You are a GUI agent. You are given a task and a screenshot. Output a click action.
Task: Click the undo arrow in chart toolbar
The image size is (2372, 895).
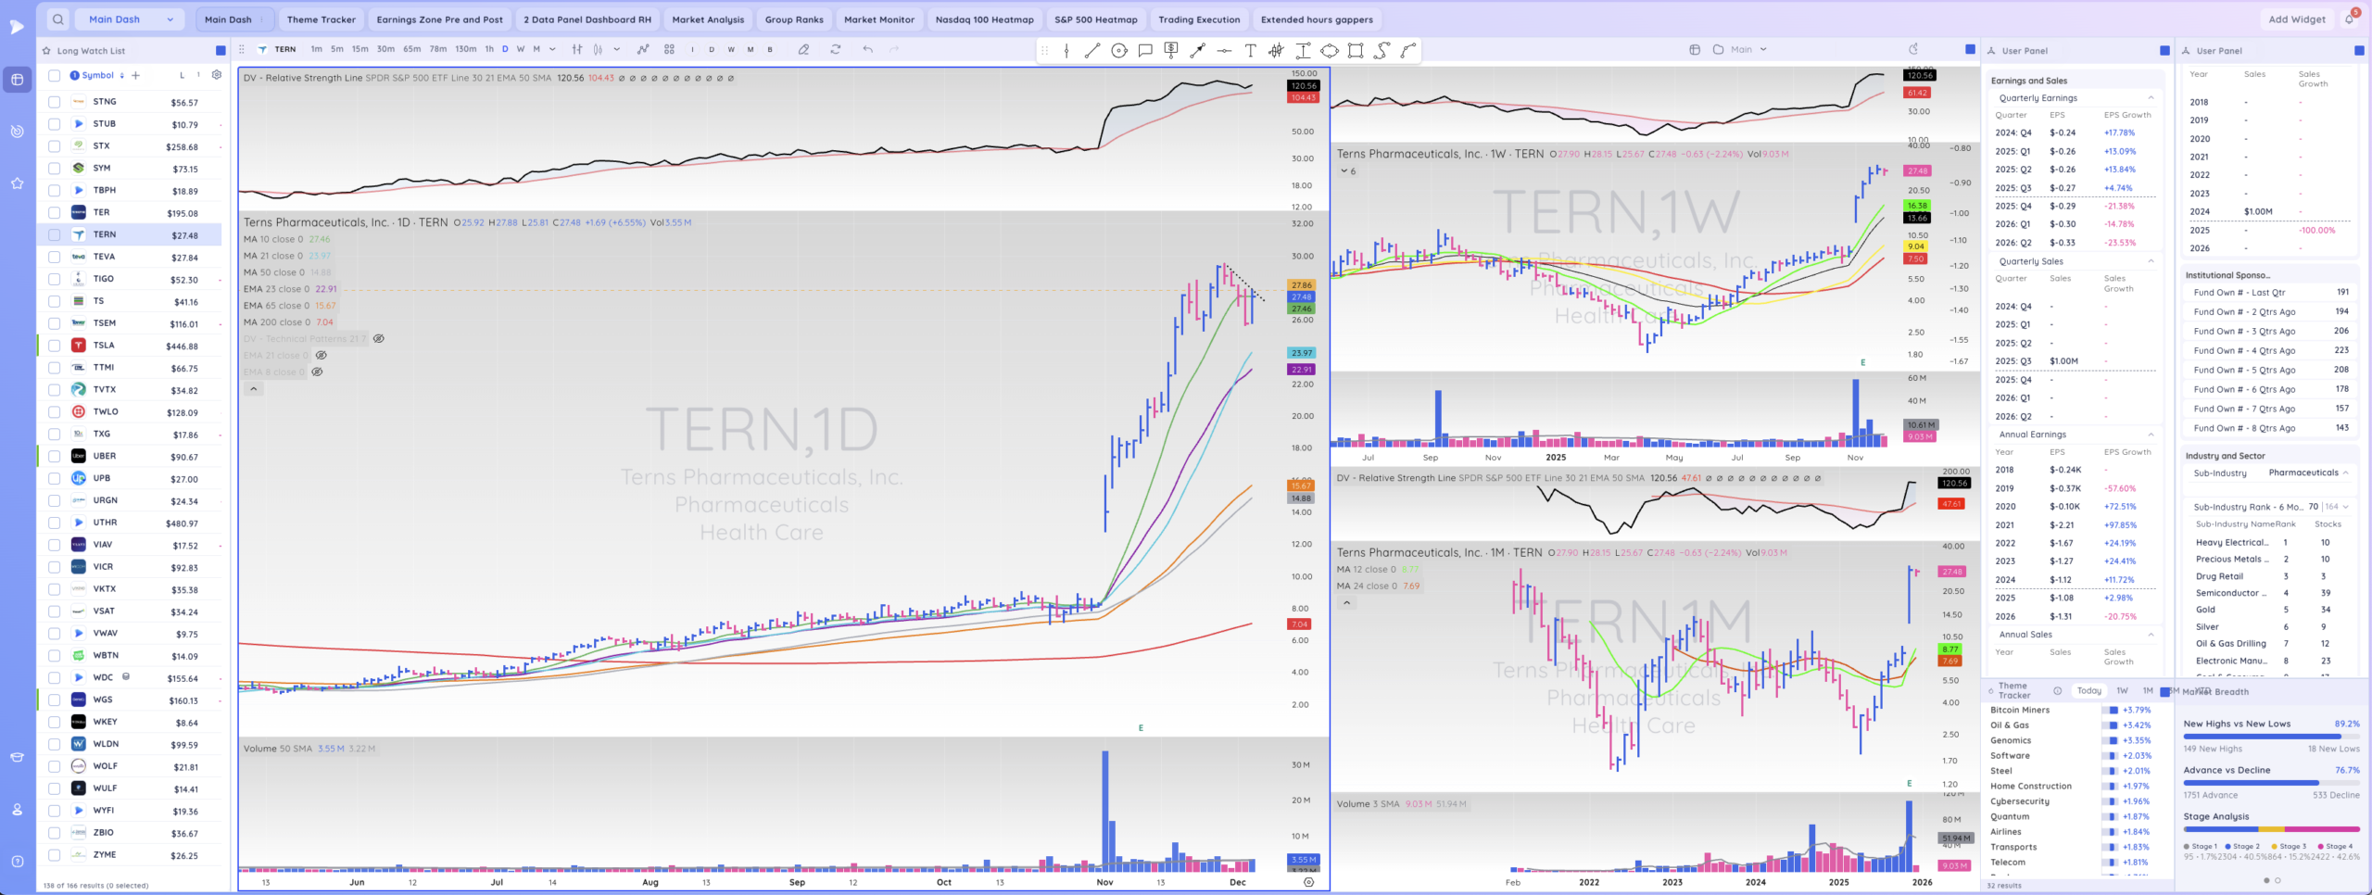point(867,49)
